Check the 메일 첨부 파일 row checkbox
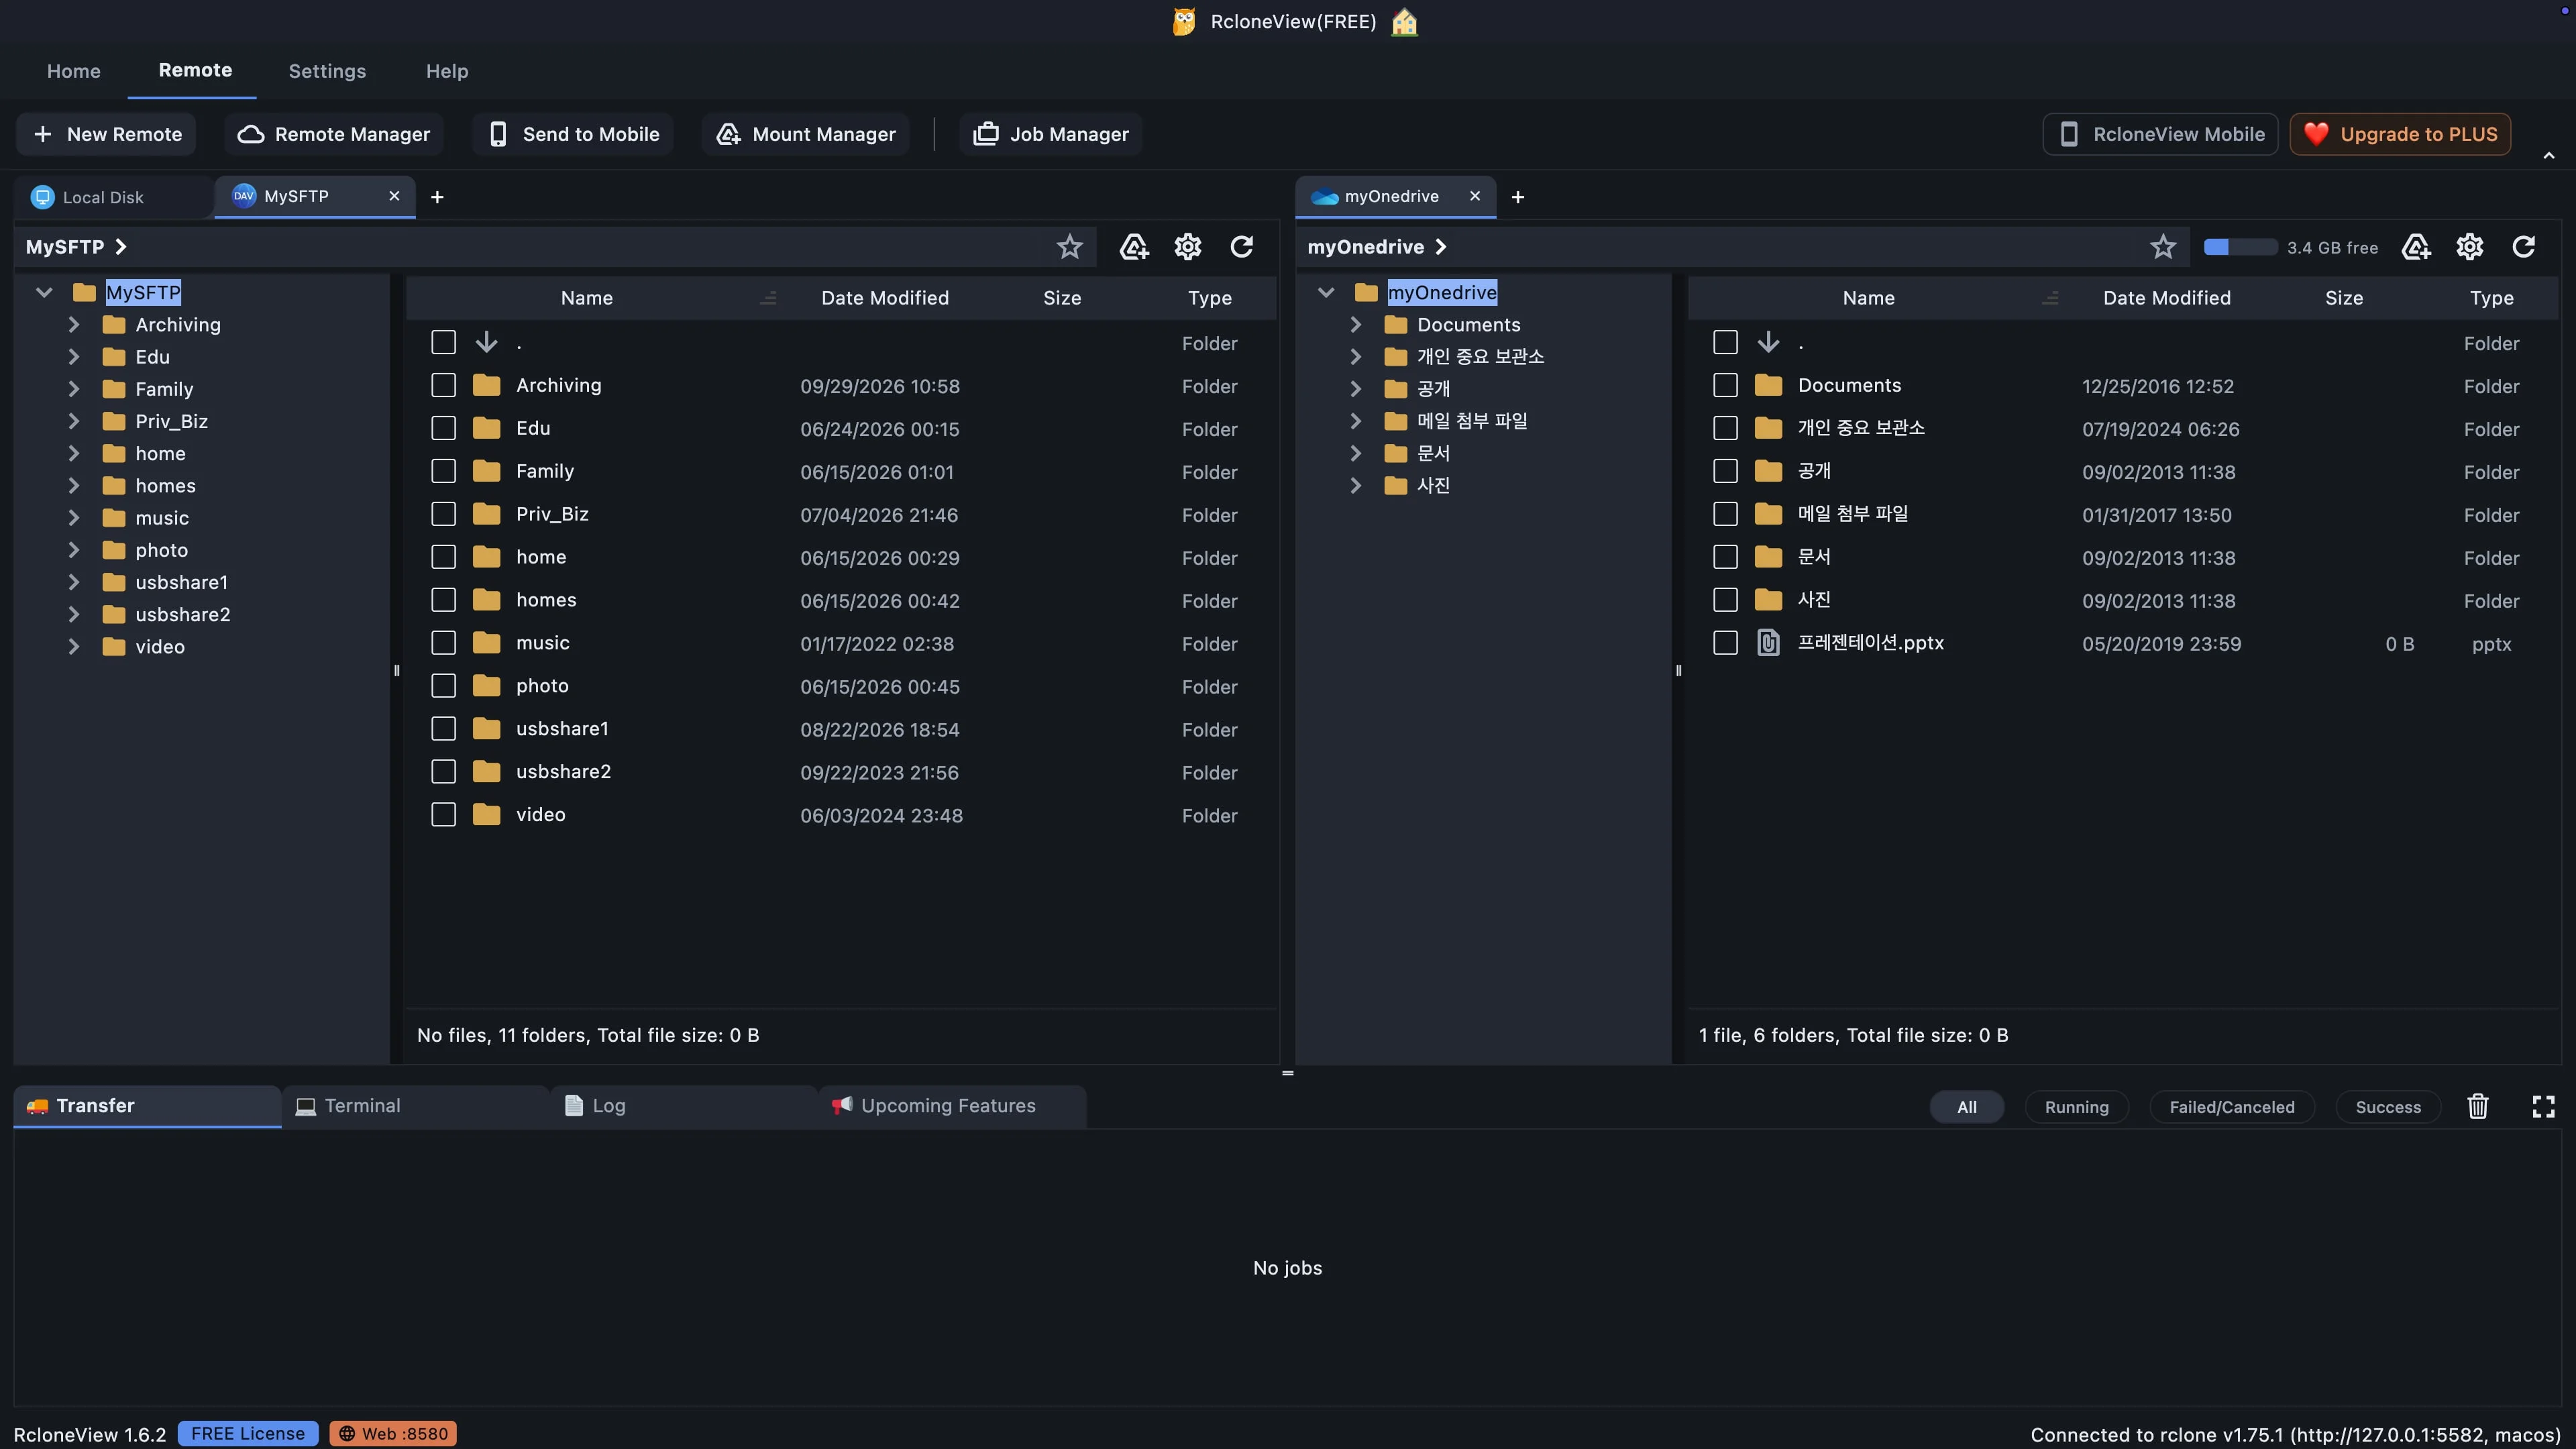This screenshot has width=2576, height=1449. (1725, 515)
